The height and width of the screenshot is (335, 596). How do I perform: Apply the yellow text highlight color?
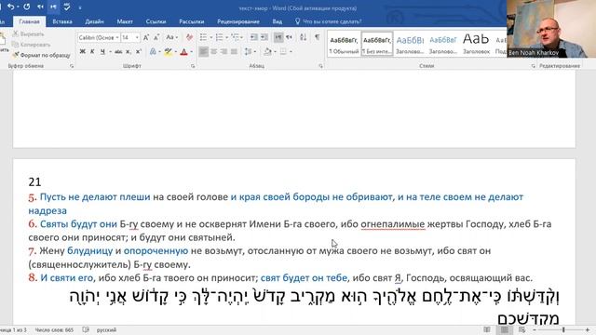click(168, 51)
